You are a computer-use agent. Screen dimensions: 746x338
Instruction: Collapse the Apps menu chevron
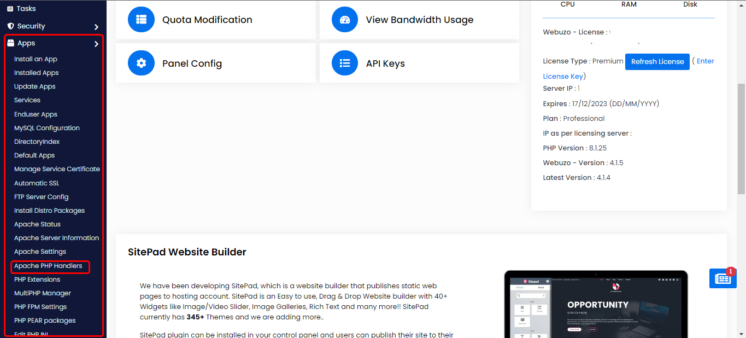tap(96, 44)
